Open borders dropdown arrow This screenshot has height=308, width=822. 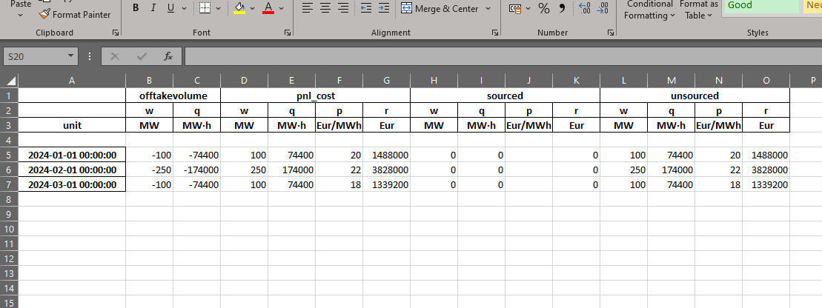(x=218, y=8)
